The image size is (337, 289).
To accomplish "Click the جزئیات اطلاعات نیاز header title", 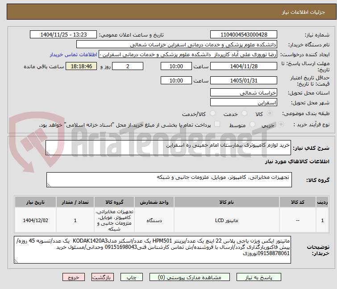I will coord(304,12).
